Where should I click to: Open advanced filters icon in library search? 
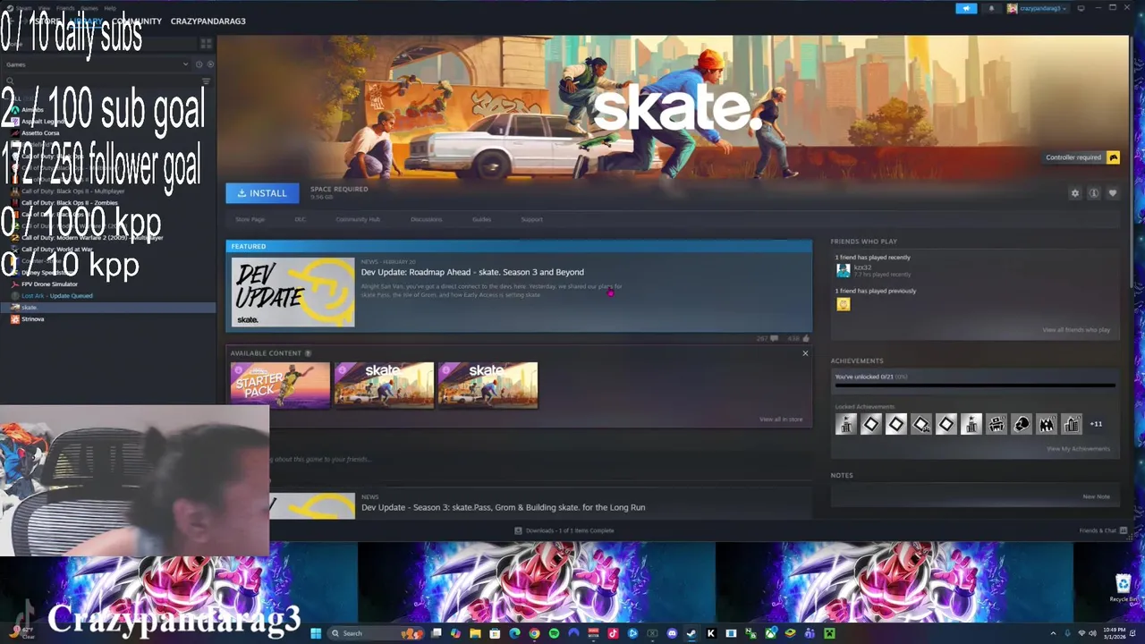[206, 81]
